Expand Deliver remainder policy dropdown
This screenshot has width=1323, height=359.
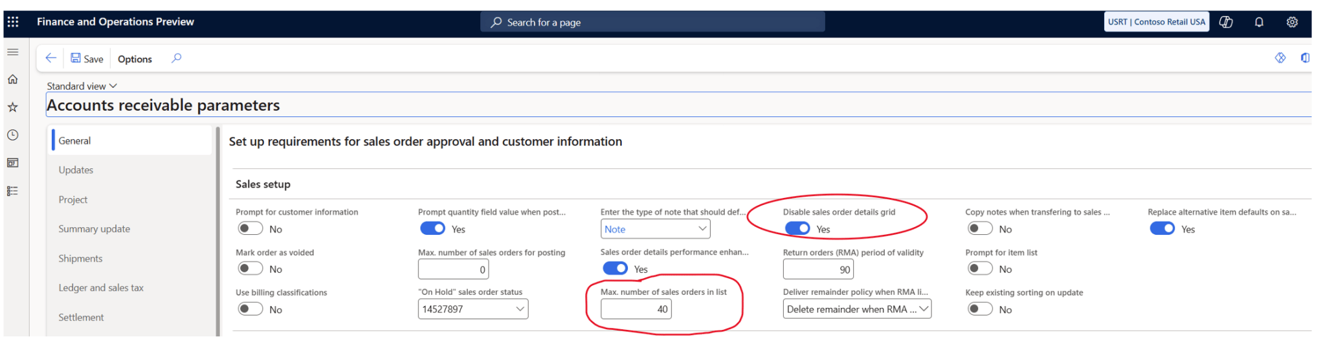(924, 309)
